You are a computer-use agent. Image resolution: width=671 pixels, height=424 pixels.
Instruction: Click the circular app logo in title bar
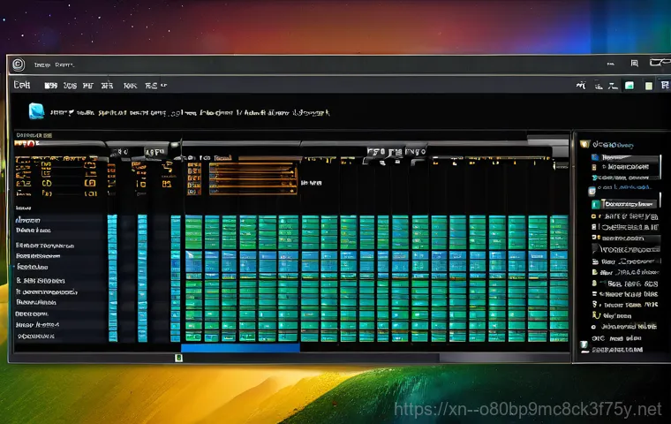point(17,64)
